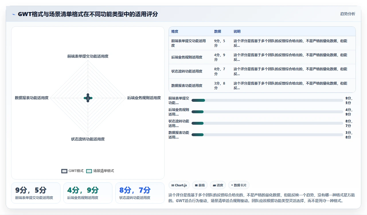The height and width of the screenshot is (215, 367).
Task: Select the 前端表单提交功能适用度 table row
Action: [x=262, y=43]
